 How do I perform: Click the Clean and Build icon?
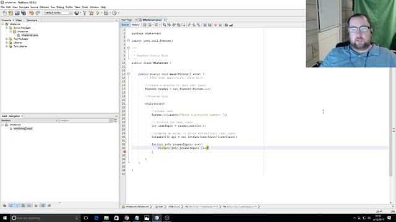(91, 13)
